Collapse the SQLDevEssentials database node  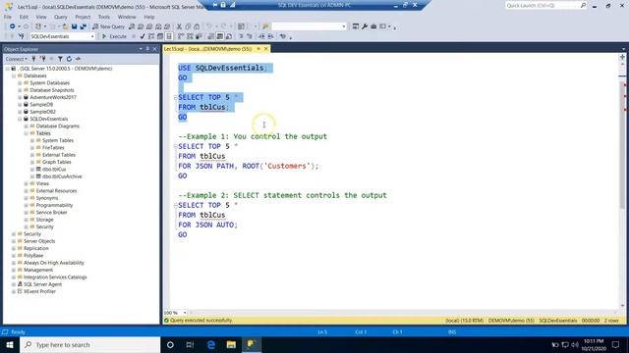20,119
